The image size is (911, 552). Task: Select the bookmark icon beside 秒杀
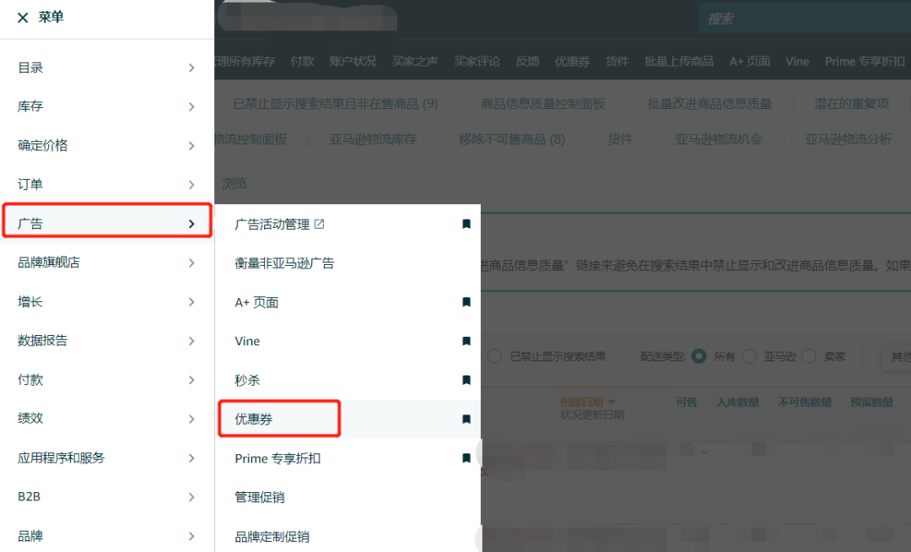[466, 379]
